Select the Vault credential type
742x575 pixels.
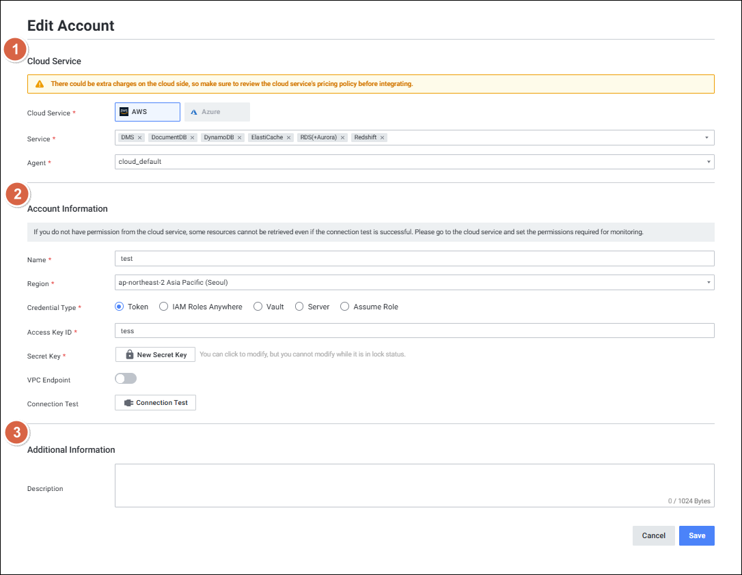point(258,307)
